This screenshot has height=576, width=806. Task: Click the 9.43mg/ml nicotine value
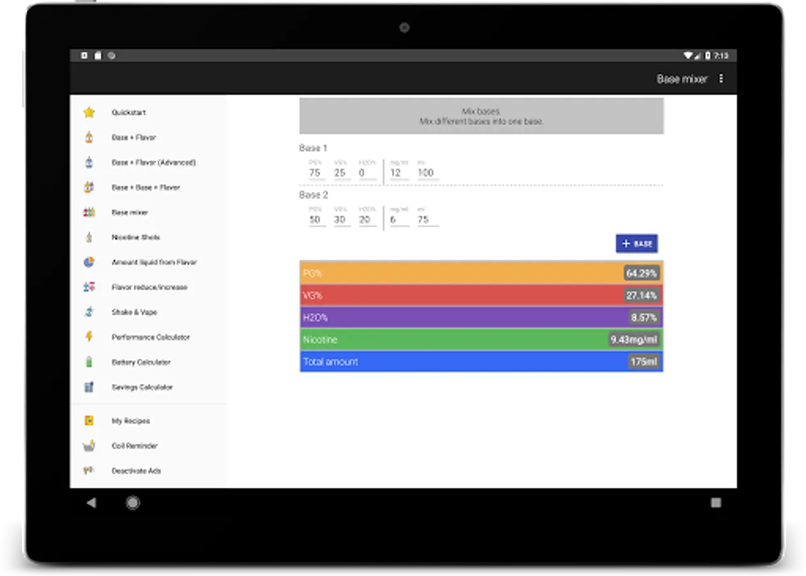634,340
